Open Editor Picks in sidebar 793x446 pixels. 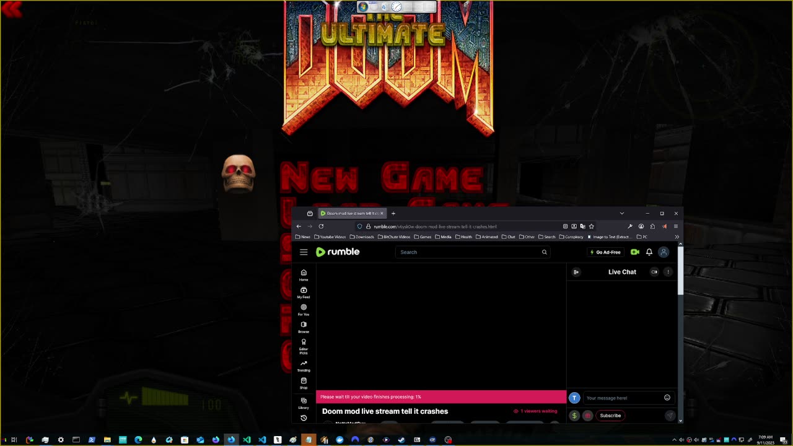click(x=304, y=346)
